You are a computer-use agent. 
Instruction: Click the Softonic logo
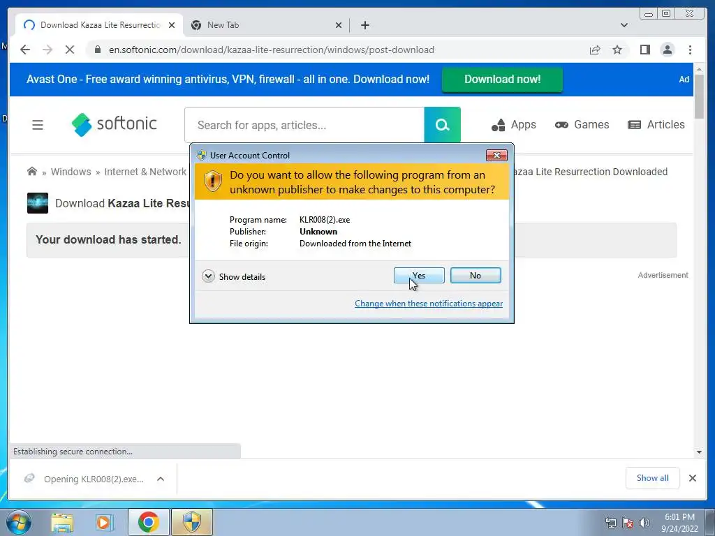coord(115,124)
